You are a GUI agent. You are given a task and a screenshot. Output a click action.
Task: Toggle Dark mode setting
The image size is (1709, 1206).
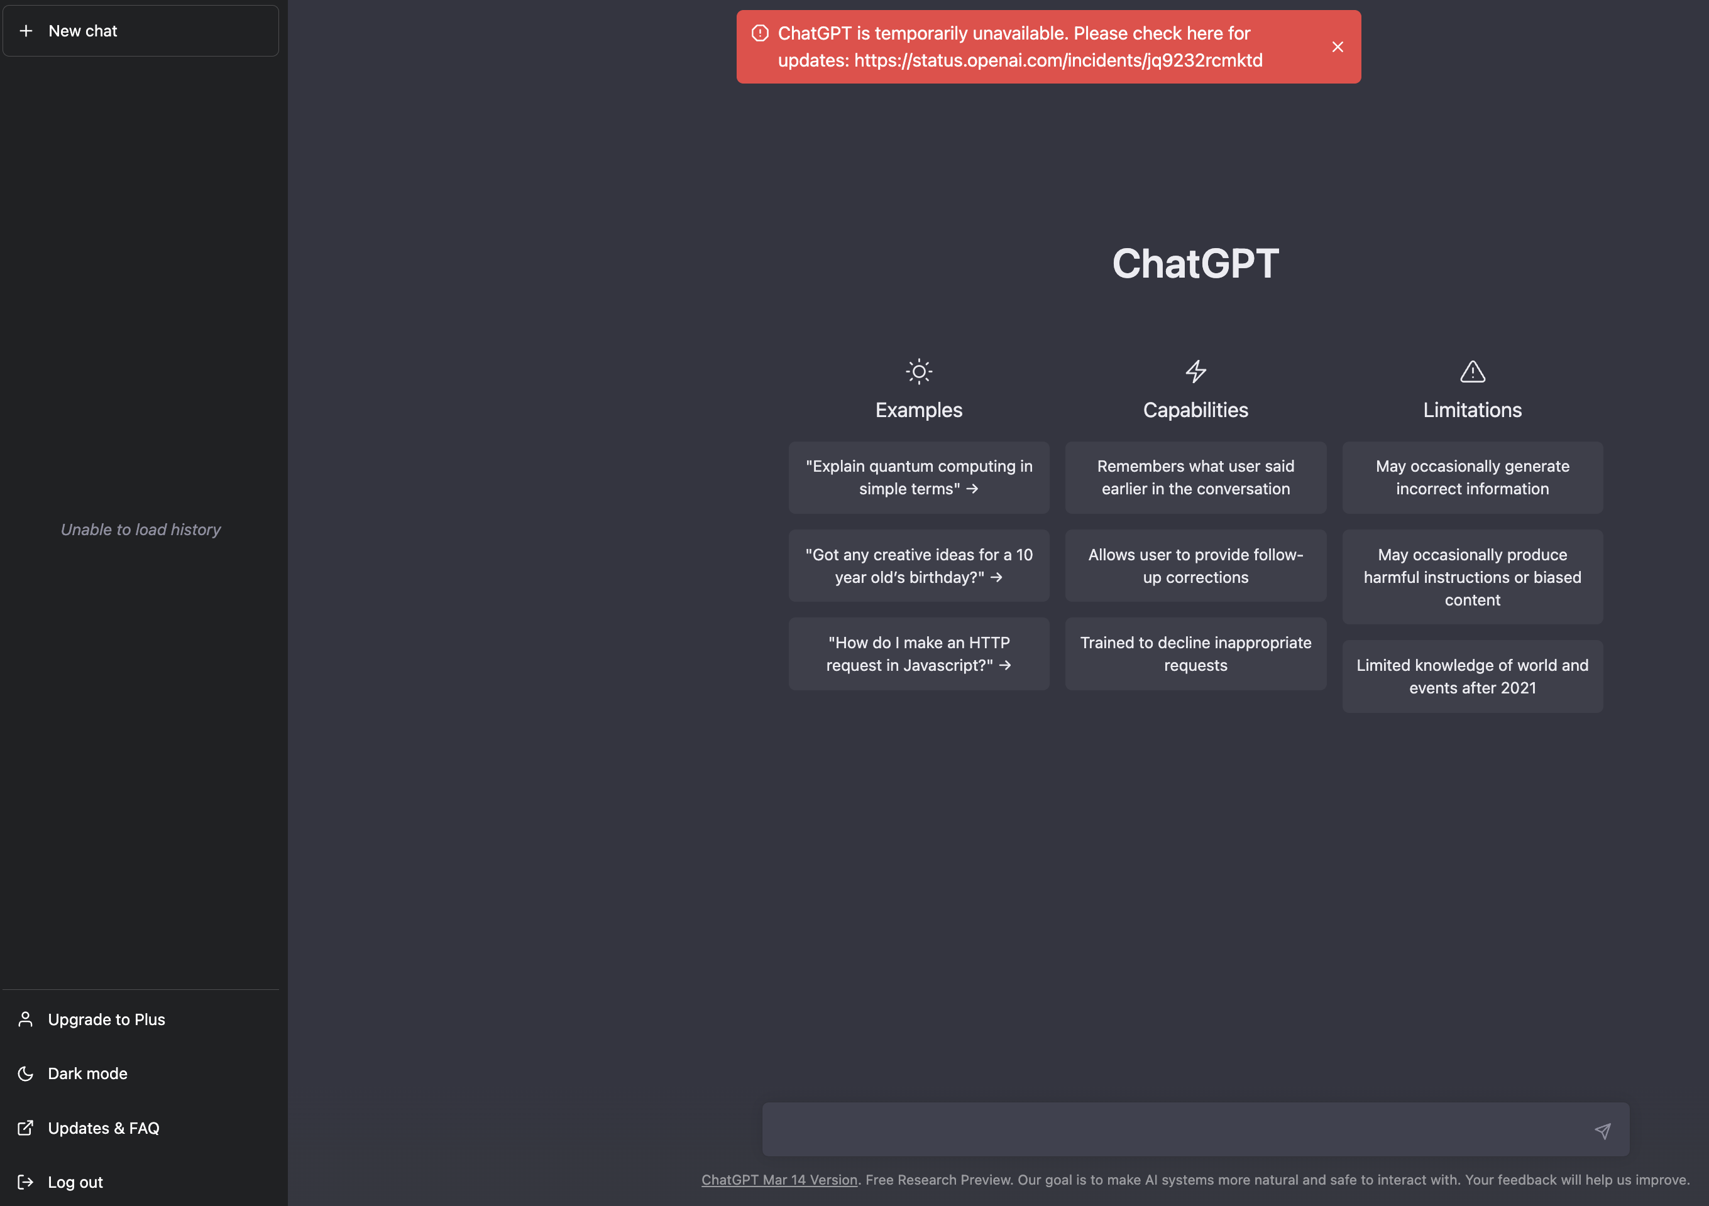click(87, 1072)
